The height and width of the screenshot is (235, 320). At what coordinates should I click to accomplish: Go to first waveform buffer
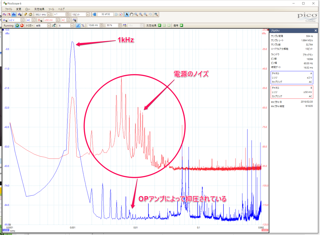94,14
